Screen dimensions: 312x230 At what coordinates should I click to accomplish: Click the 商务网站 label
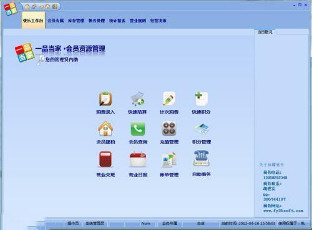pyautogui.click(x=272, y=206)
